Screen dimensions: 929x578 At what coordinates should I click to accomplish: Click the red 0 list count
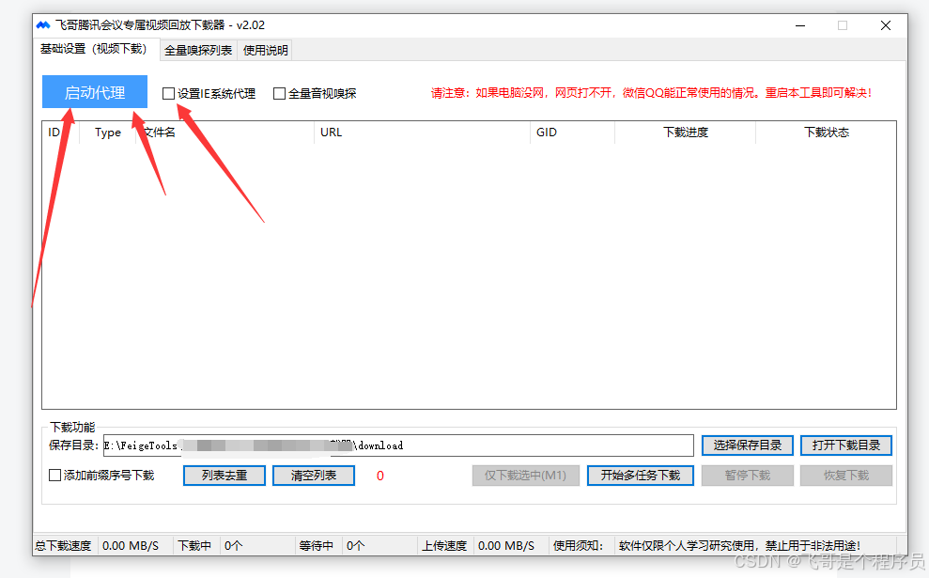pos(380,476)
